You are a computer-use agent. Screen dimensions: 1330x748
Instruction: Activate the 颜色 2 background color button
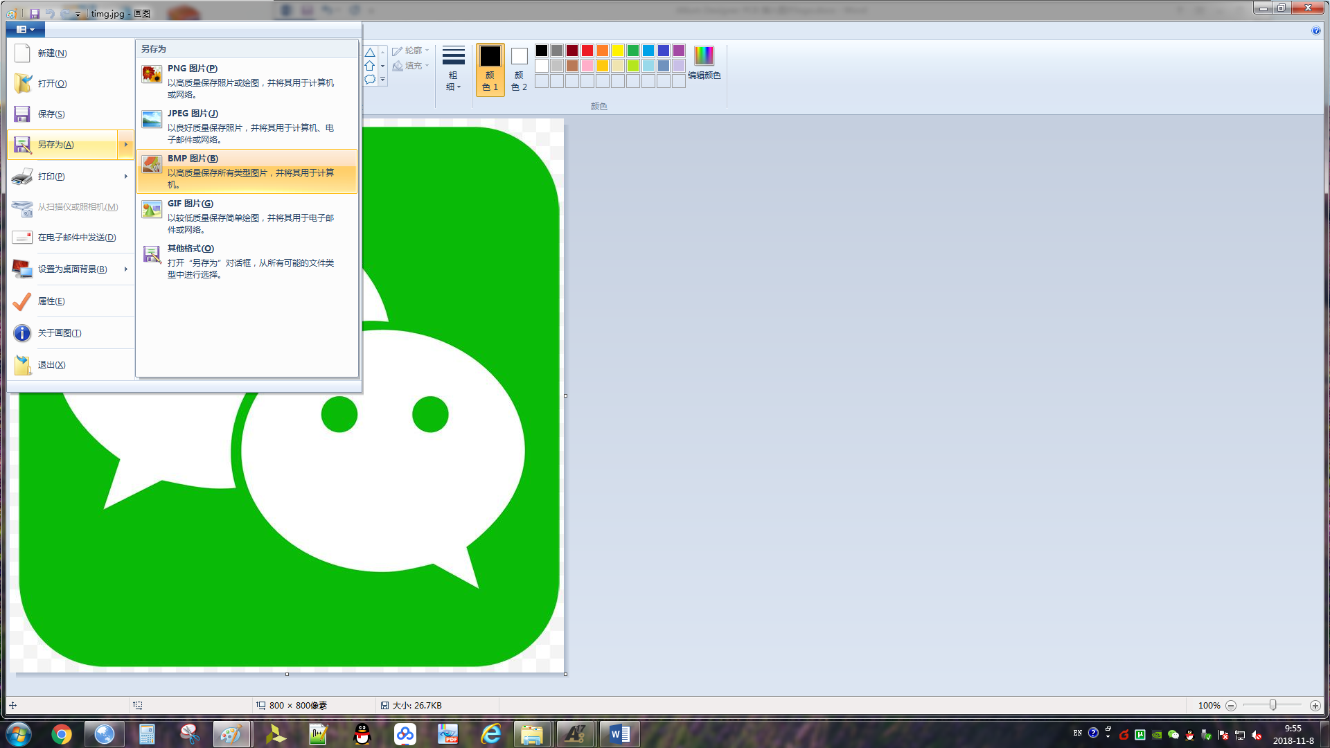pyautogui.click(x=519, y=69)
